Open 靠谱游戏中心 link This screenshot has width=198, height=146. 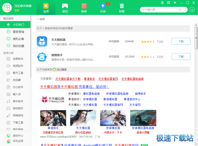click(132, 99)
